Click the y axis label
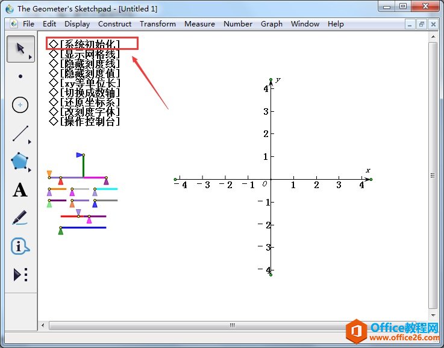444x348 pixels. click(x=278, y=79)
